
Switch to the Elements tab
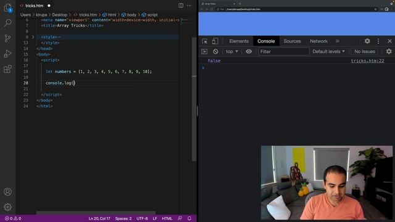(239, 41)
